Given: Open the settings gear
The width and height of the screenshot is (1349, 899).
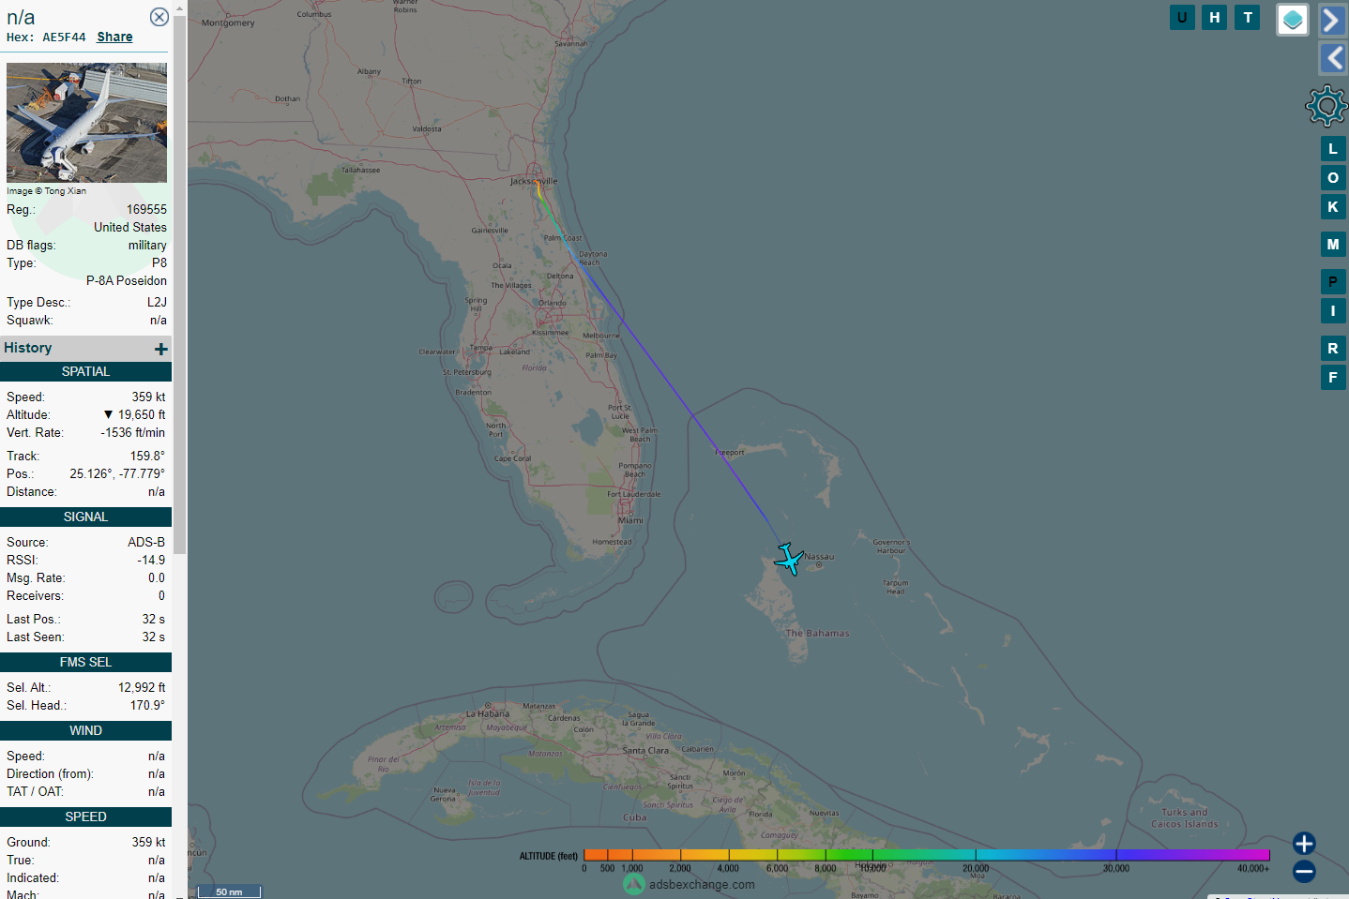Looking at the screenshot, I should [1326, 106].
